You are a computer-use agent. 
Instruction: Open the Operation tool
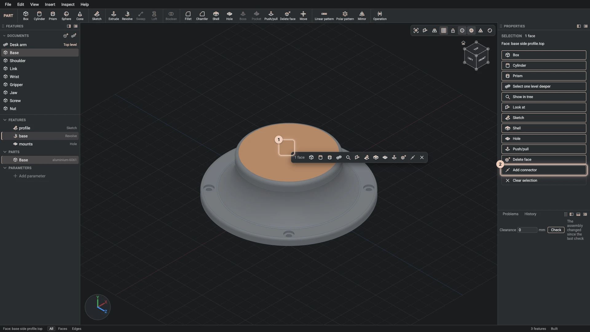(380, 16)
